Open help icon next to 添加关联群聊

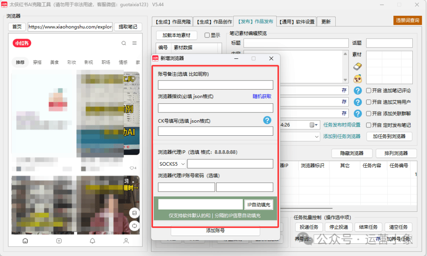pyautogui.click(x=357, y=113)
